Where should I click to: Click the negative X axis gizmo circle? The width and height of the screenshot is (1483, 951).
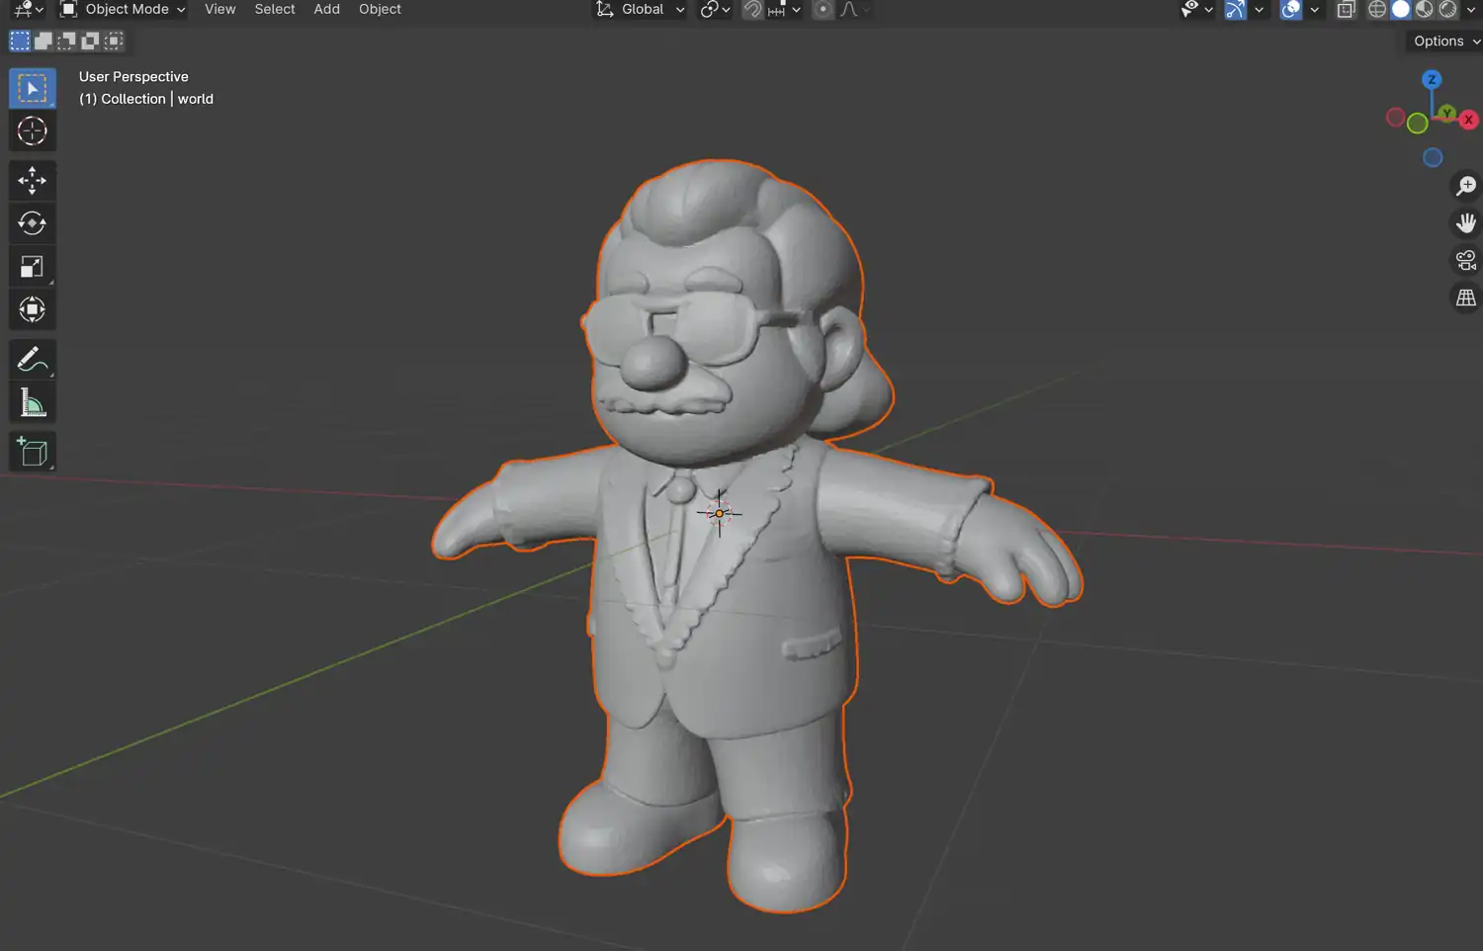click(x=1396, y=118)
